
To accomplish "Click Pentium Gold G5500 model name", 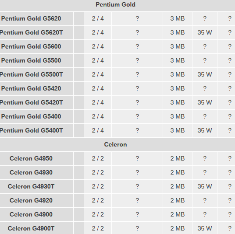I will coord(31,60).
